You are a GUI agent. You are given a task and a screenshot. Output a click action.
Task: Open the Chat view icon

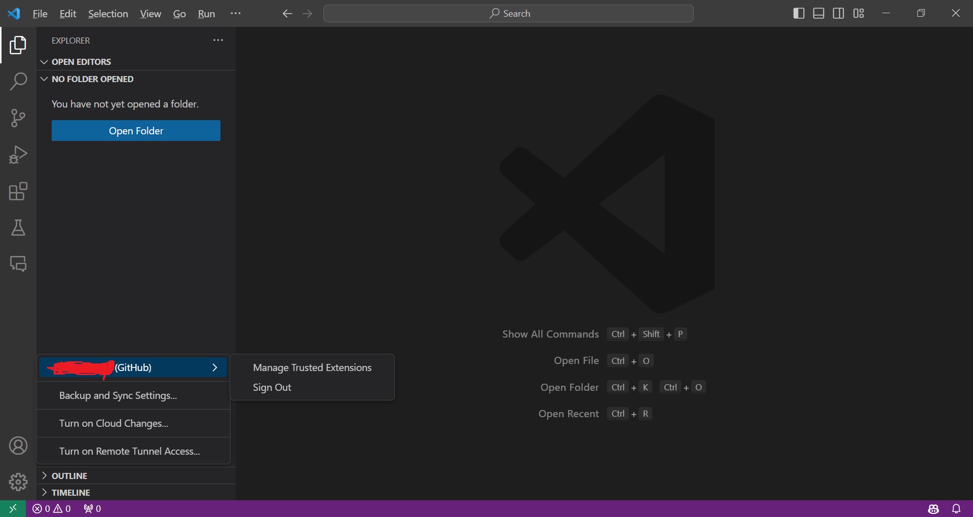click(x=18, y=264)
